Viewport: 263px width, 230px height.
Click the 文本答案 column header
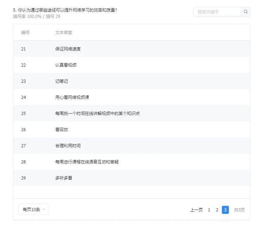(x=64, y=33)
